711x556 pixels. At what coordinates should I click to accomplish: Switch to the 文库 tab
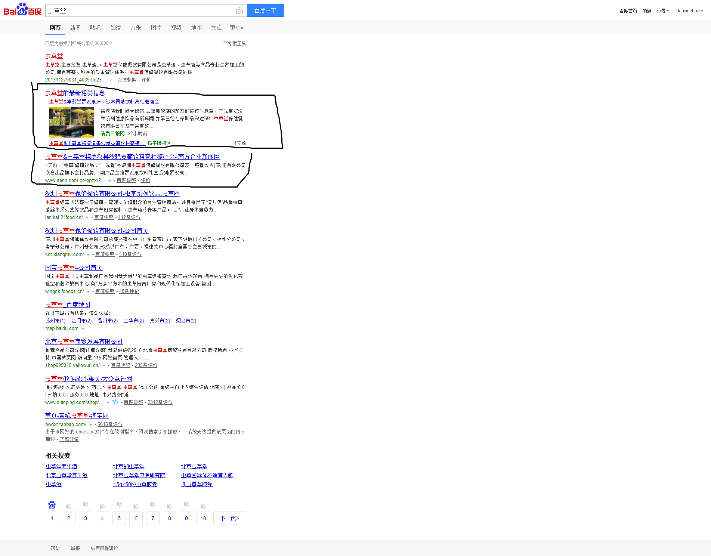coord(216,28)
